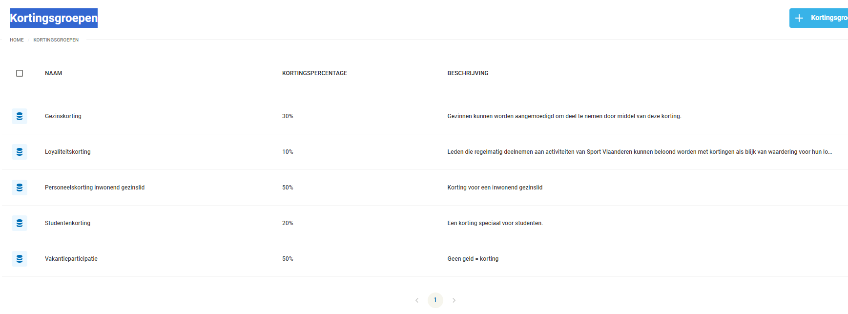Open the Studentenkorting row
This screenshot has height=314, width=848.
(67, 223)
